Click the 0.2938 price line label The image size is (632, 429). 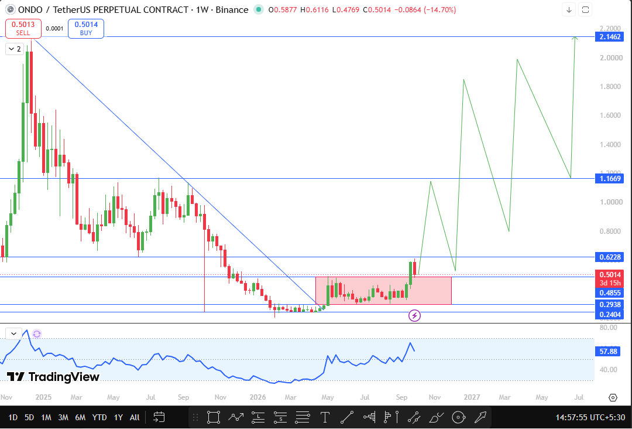pos(610,305)
